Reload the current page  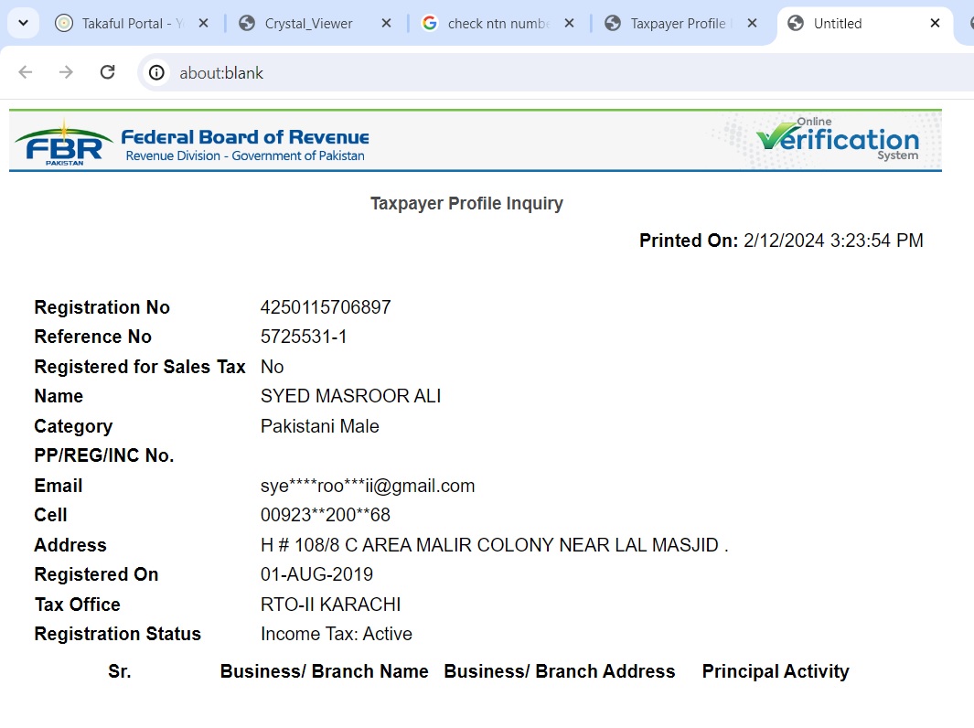coord(107,72)
